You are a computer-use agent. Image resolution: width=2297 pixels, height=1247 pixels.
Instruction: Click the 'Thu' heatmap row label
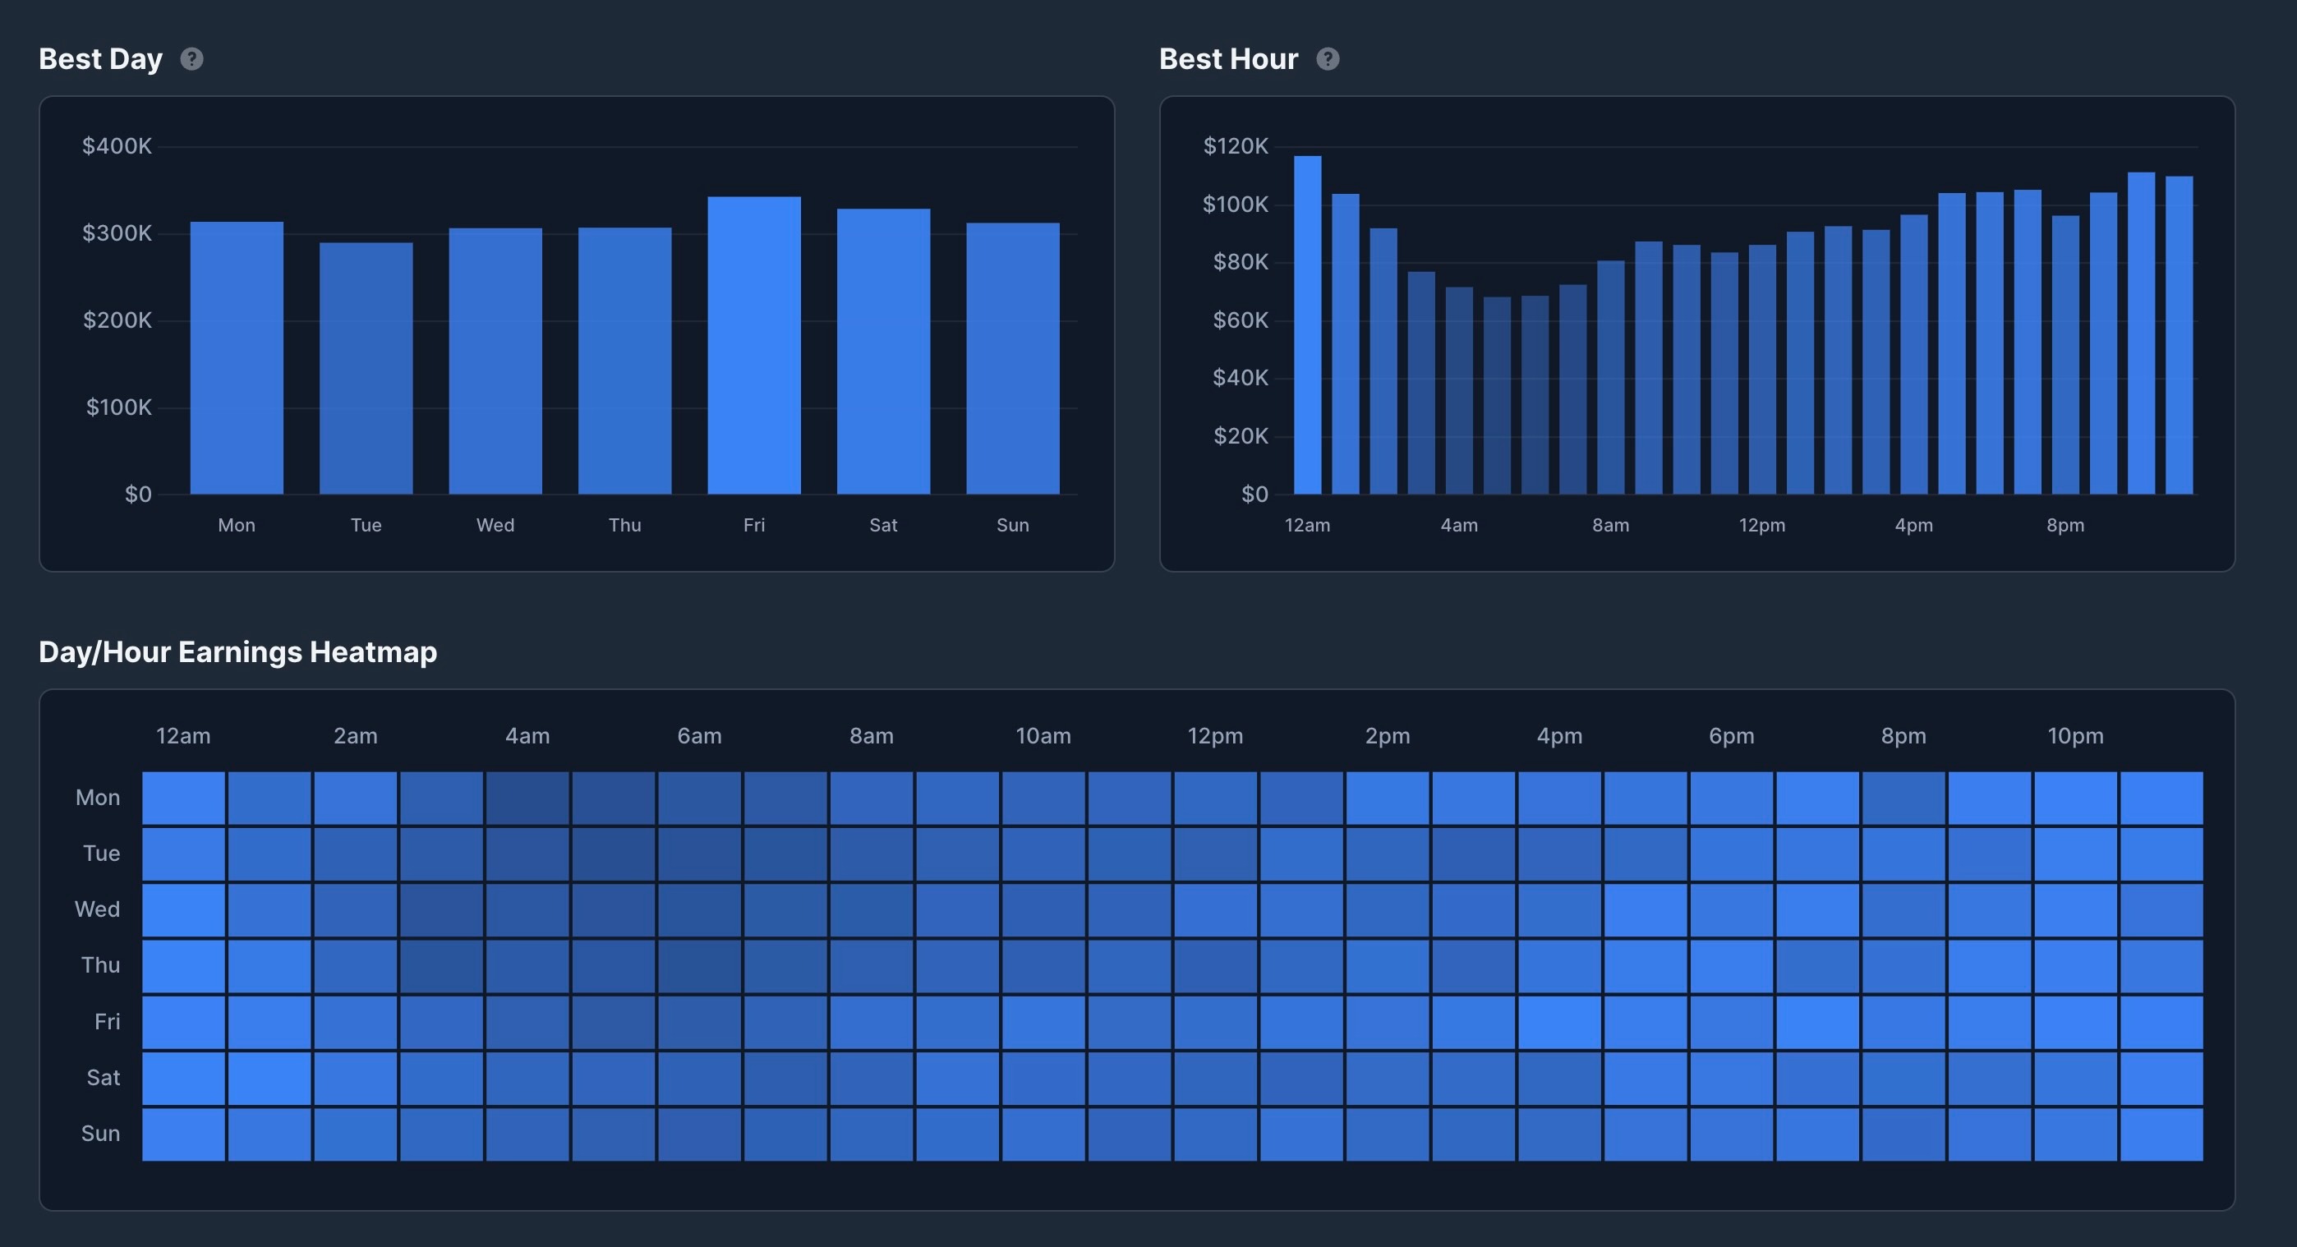coord(101,965)
